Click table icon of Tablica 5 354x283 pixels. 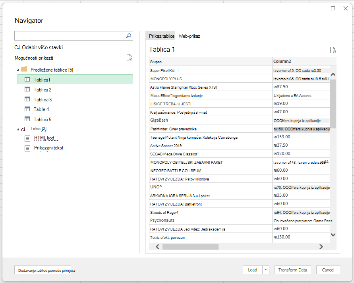[x=27, y=119]
